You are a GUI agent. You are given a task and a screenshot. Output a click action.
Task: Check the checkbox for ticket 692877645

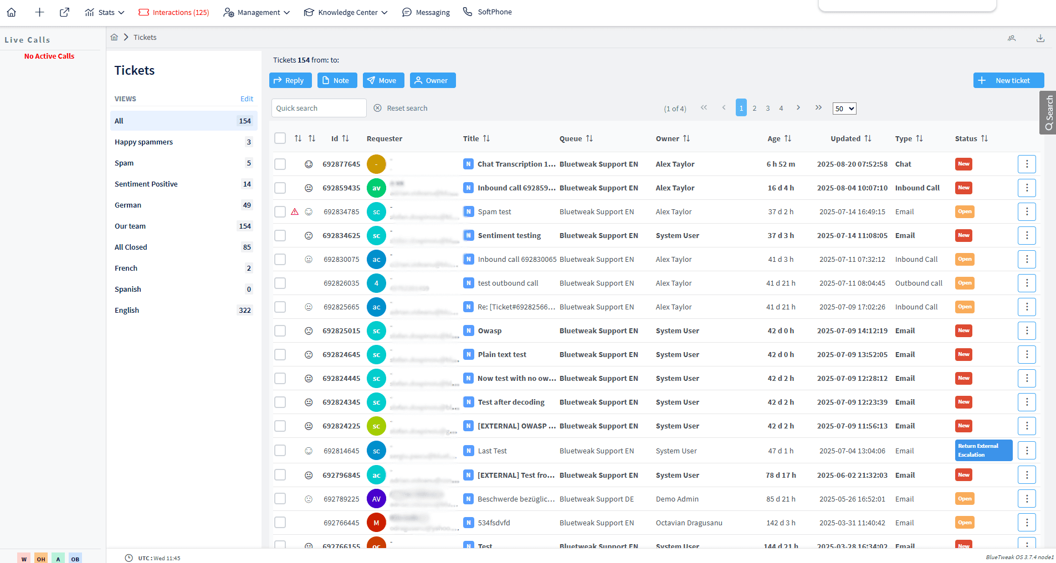280,164
